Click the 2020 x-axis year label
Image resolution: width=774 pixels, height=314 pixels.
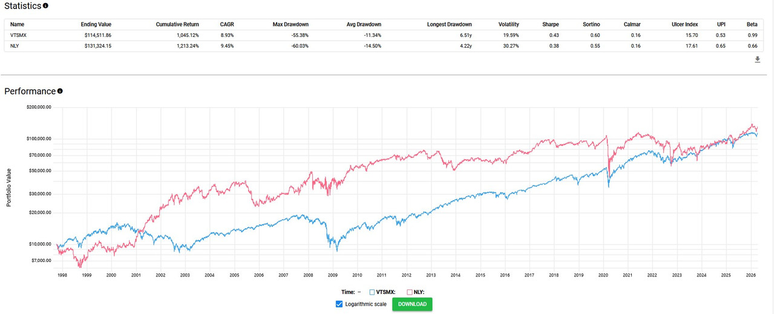click(x=603, y=275)
